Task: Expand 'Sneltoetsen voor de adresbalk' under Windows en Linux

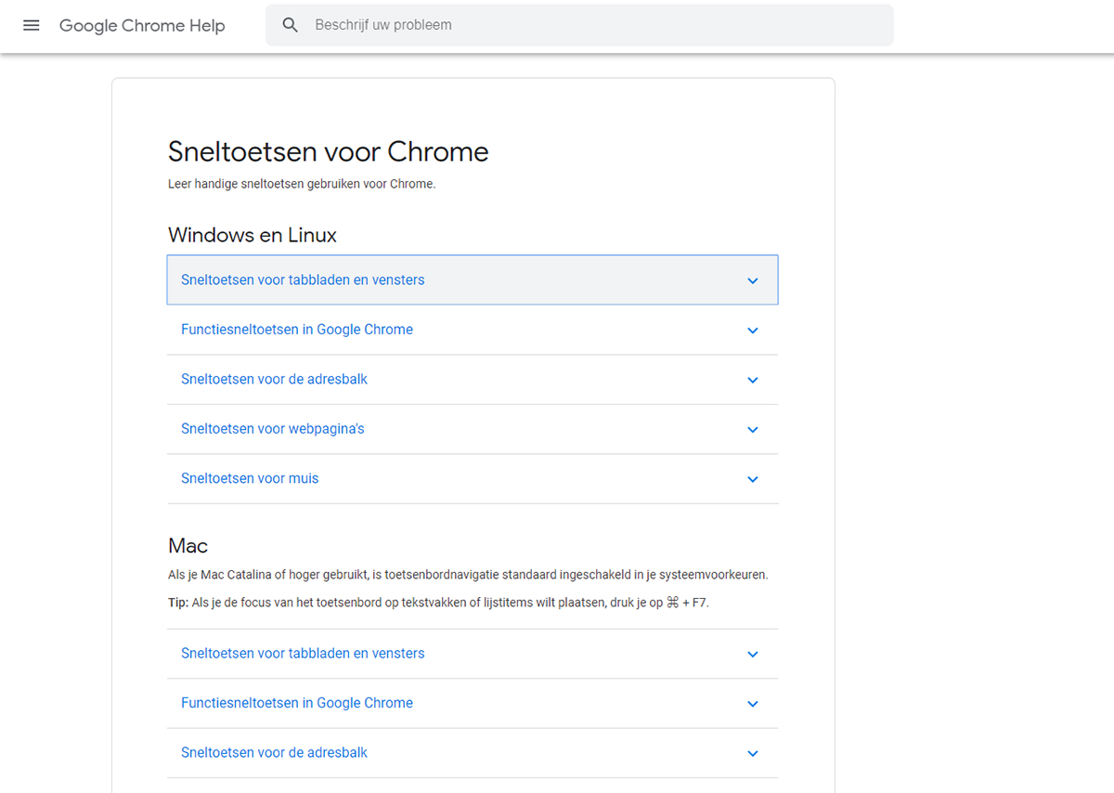Action: point(473,379)
